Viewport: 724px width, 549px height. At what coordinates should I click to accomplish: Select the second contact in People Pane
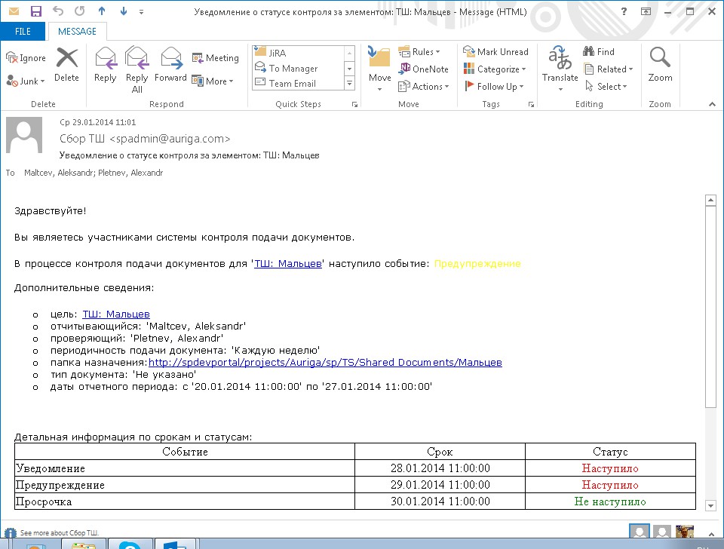[x=661, y=532]
